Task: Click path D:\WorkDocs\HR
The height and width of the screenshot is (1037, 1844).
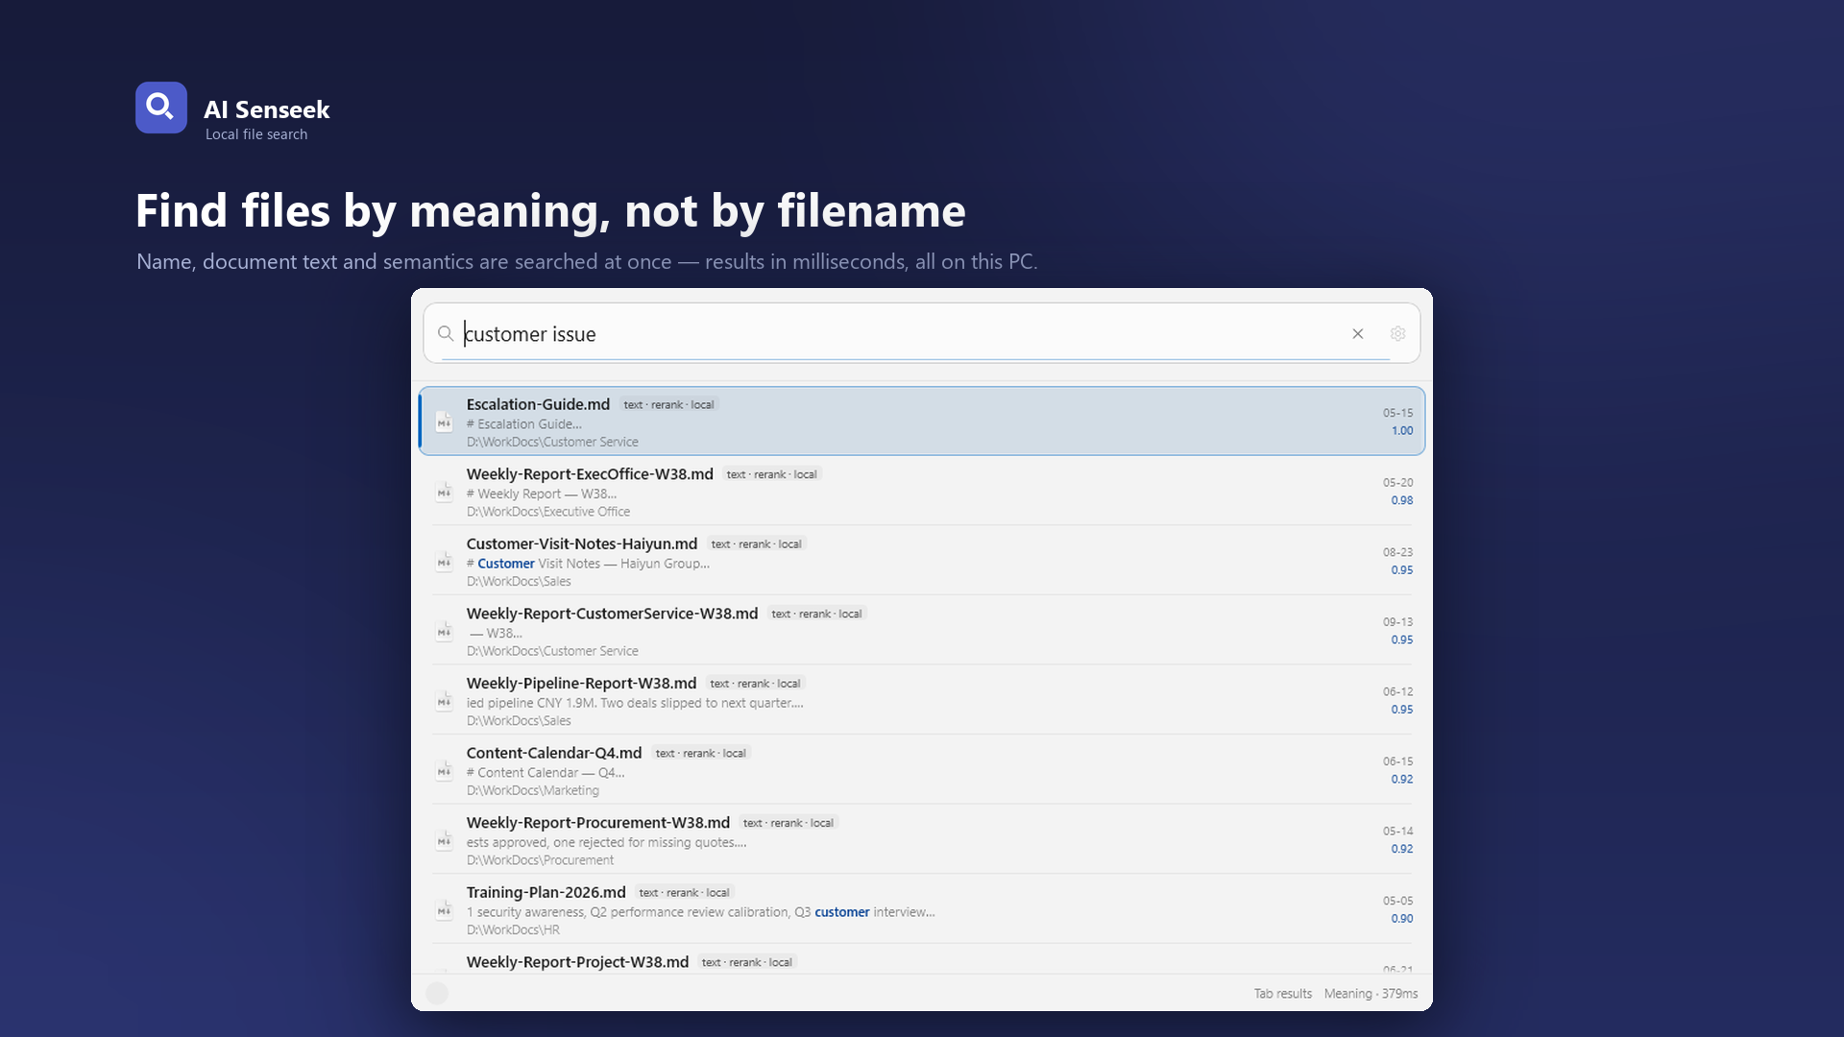Action: pyautogui.click(x=513, y=929)
